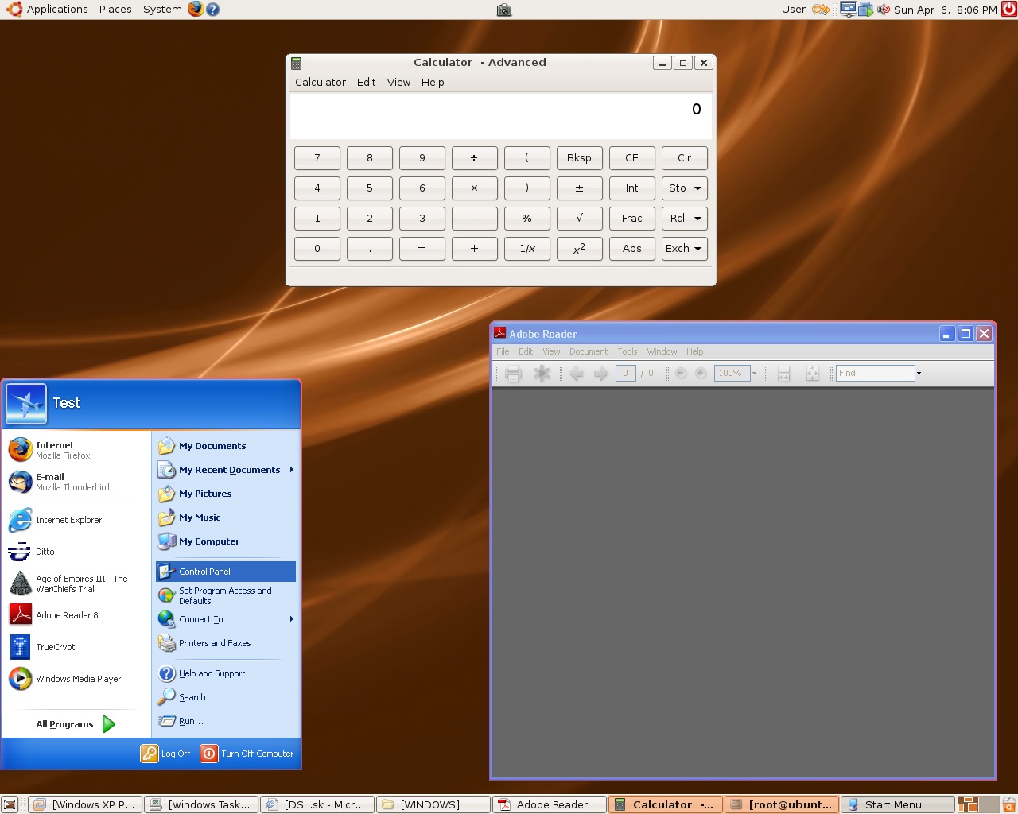
Task: Click the number 7 button in Calculator
Action: (317, 158)
